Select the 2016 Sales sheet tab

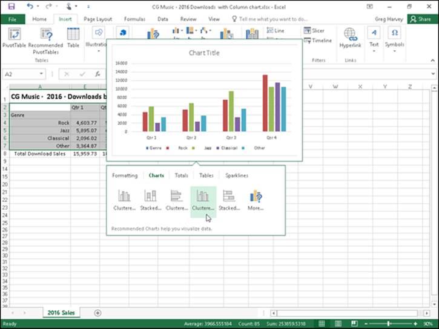click(61, 313)
